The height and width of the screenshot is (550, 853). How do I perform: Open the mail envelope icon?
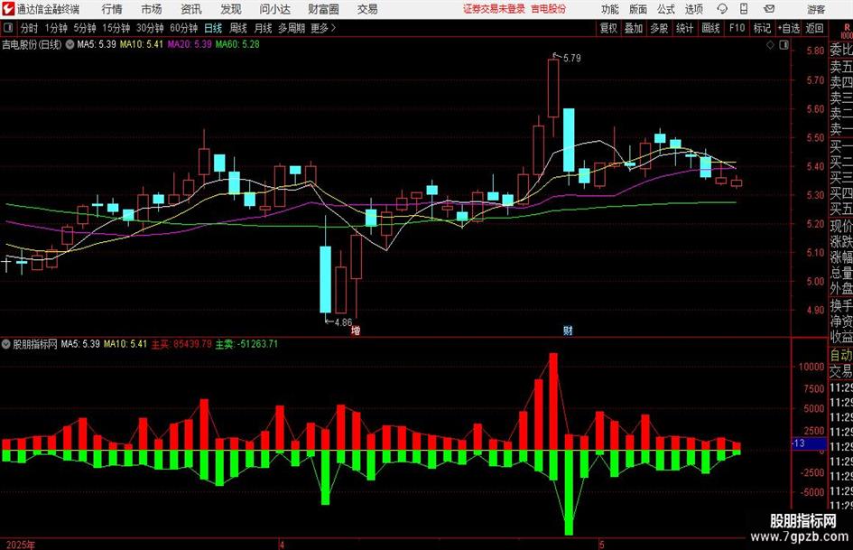(x=769, y=9)
